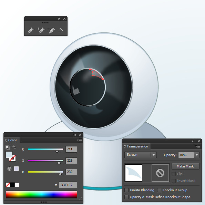Open the Color panel options menu
This screenshot has width=205, height=205.
coord(79,140)
